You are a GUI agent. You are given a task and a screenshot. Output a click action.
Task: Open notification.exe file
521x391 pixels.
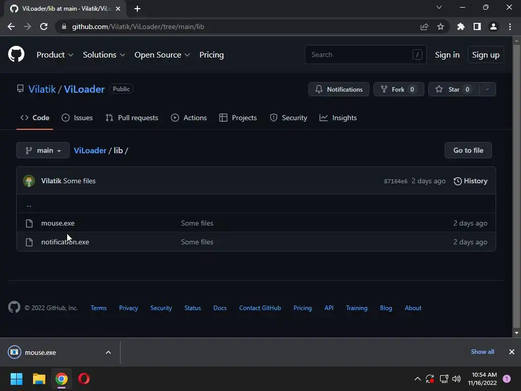[65, 242]
